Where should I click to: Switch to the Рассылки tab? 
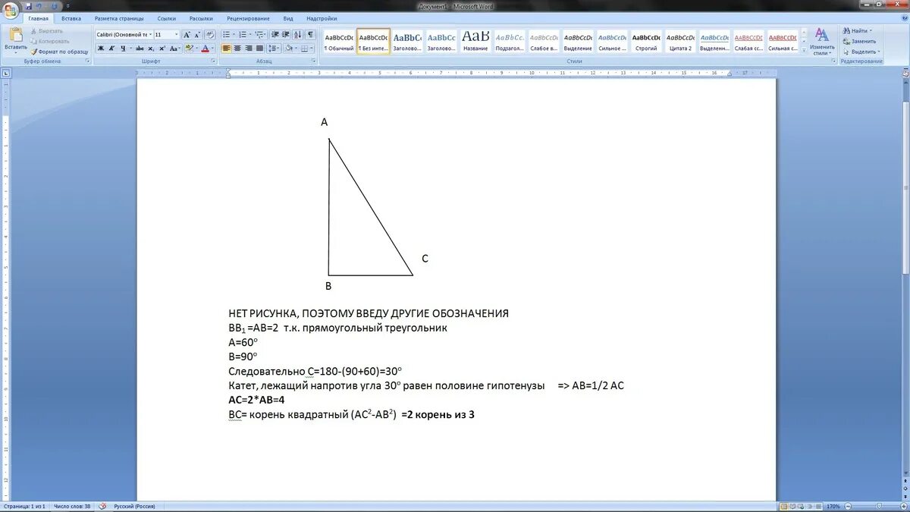201,18
